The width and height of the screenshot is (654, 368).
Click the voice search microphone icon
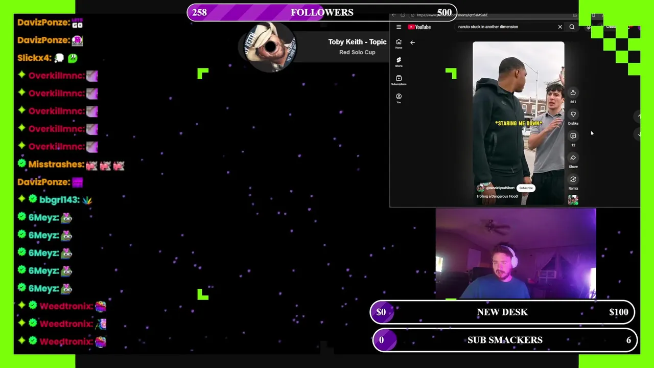(588, 27)
